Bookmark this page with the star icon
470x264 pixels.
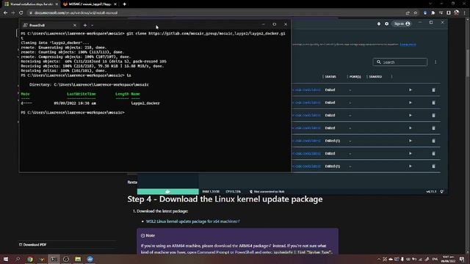[416, 13]
